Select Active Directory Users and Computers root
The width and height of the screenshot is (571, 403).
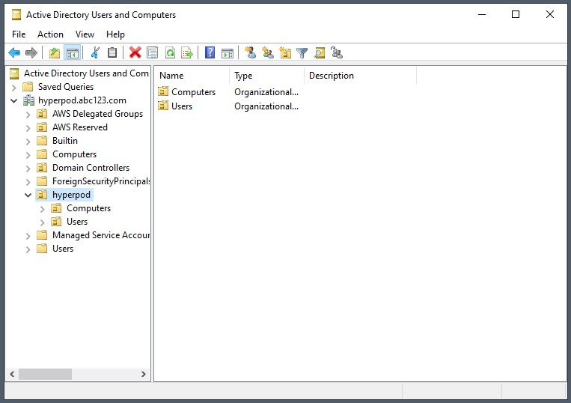point(86,73)
